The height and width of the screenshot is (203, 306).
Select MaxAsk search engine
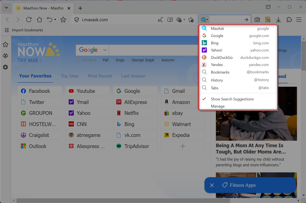pos(238,28)
